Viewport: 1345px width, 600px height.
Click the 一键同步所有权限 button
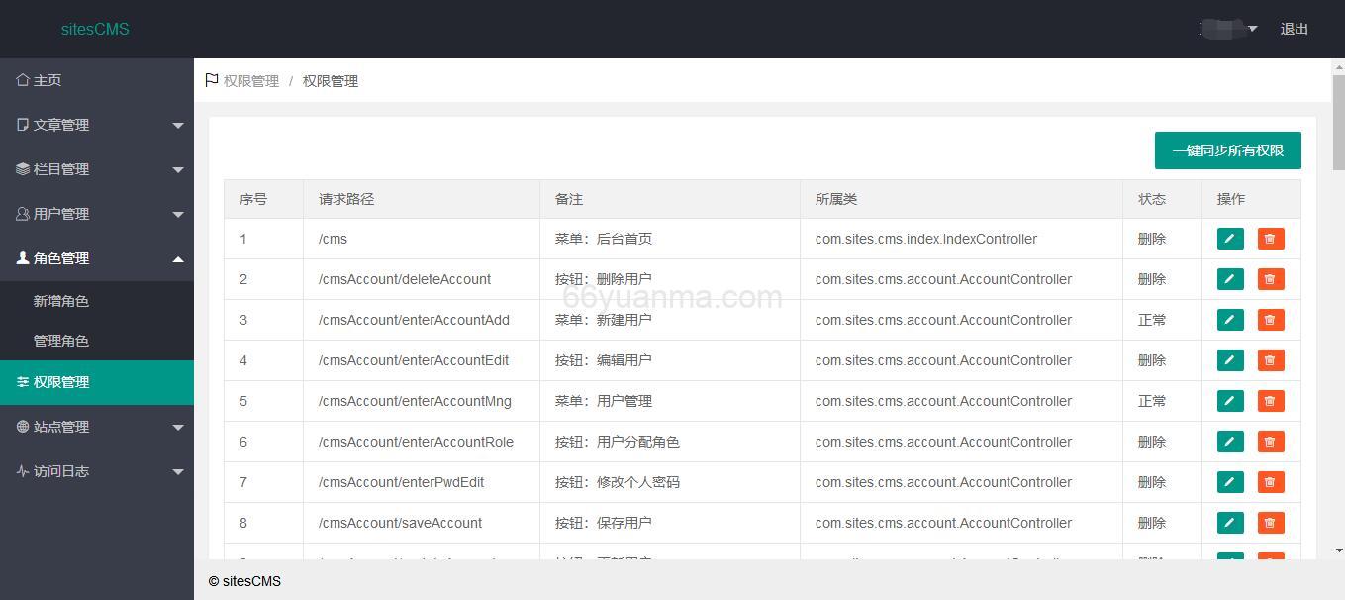pyautogui.click(x=1227, y=150)
